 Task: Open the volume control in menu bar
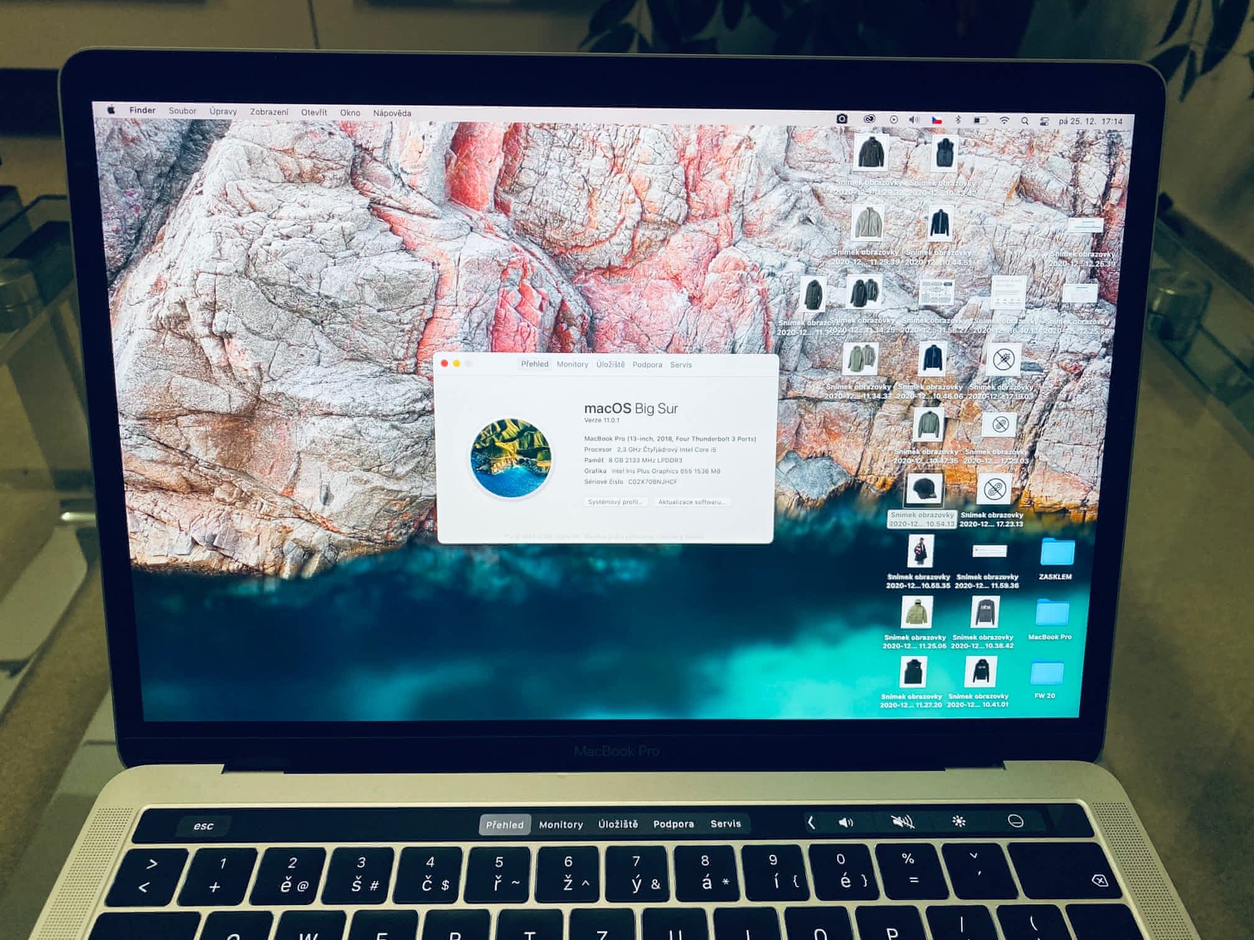(x=914, y=119)
